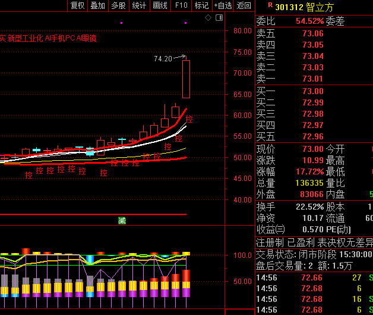Click the red R badge icon
The width and height of the screenshot is (373, 315).
click(x=270, y=5)
